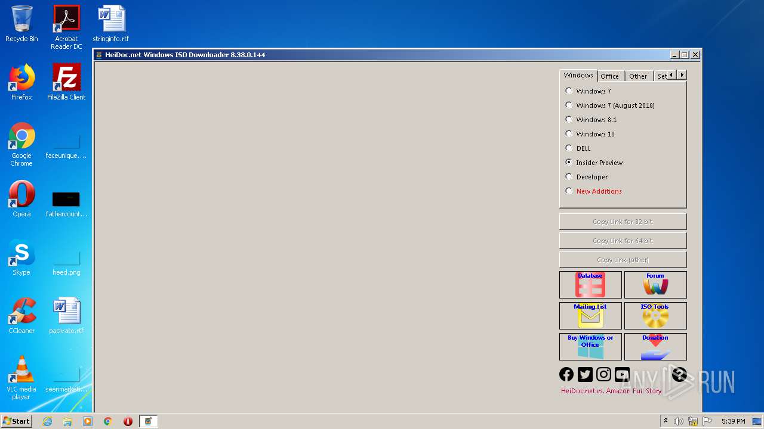Open the Recycle Bin desktop icon
Image resolution: width=764 pixels, height=429 pixels.
pos(21,24)
